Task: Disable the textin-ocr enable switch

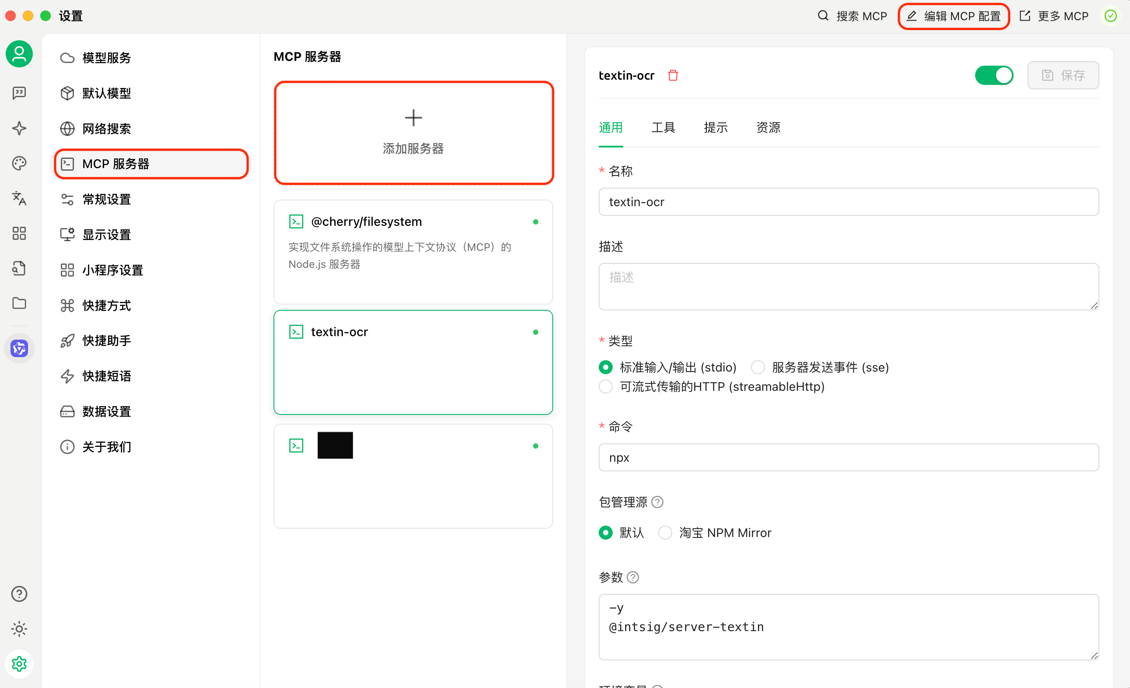Action: point(994,75)
